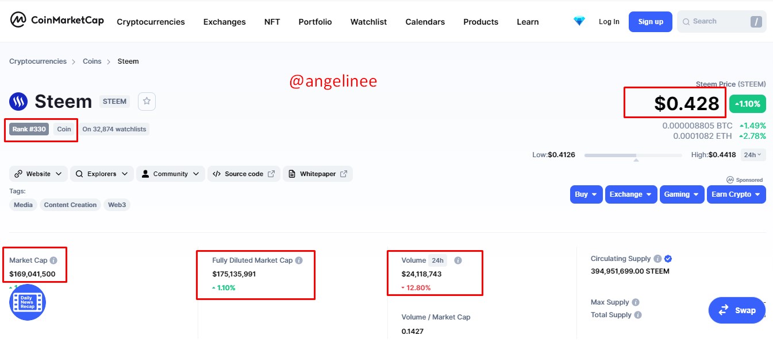Image resolution: width=773 pixels, height=343 pixels.
Task: Click the $175,135,991 diluted cap value
Action: pyautogui.click(x=234, y=274)
